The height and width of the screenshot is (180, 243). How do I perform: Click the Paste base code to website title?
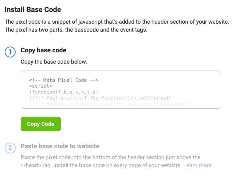pyautogui.click(x=60, y=146)
